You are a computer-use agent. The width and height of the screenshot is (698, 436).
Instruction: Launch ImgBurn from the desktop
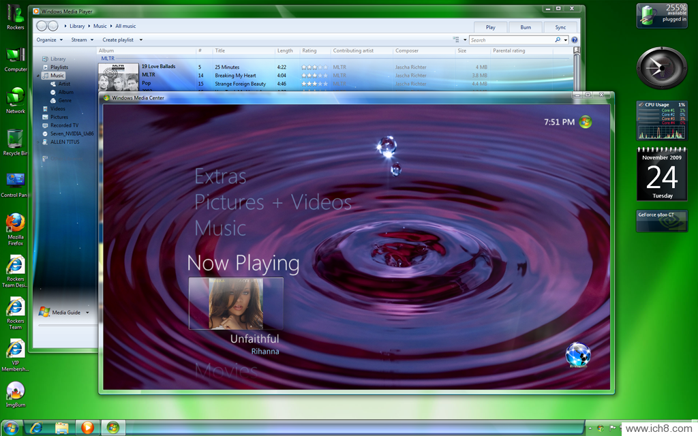(x=16, y=394)
